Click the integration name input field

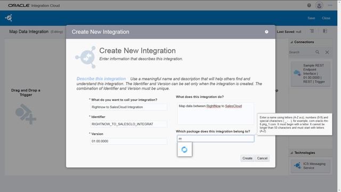[x=128, y=107]
